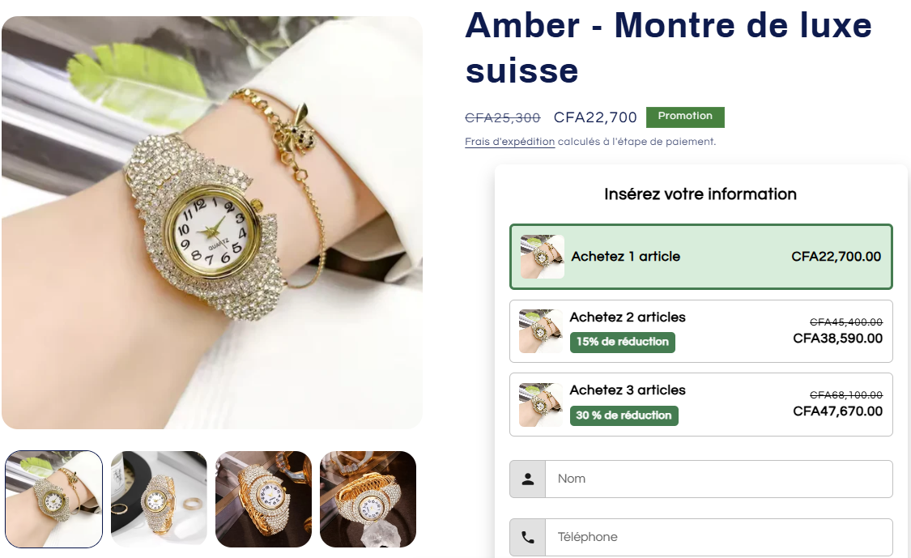Click the 'Amber - Montre de luxe suisse' title
This screenshot has width=911, height=558.
668,48
